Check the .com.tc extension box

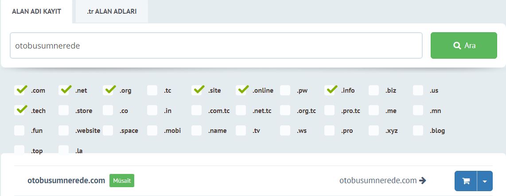coord(197,110)
